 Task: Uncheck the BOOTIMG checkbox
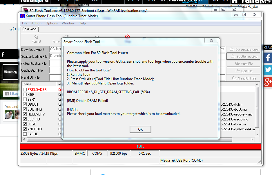[x=25, y=109]
